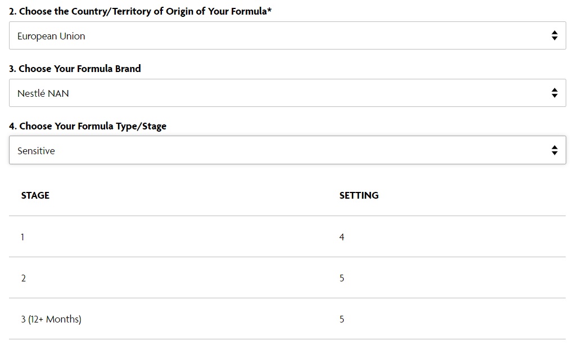Open the Formula Type/Stage dropdown
The height and width of the screenshot is (345, 573).
[x=287, y=150]
